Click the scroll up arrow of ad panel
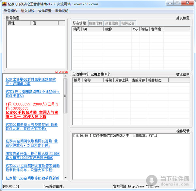This screenshot has height=191, width=196. click(65, 76)
